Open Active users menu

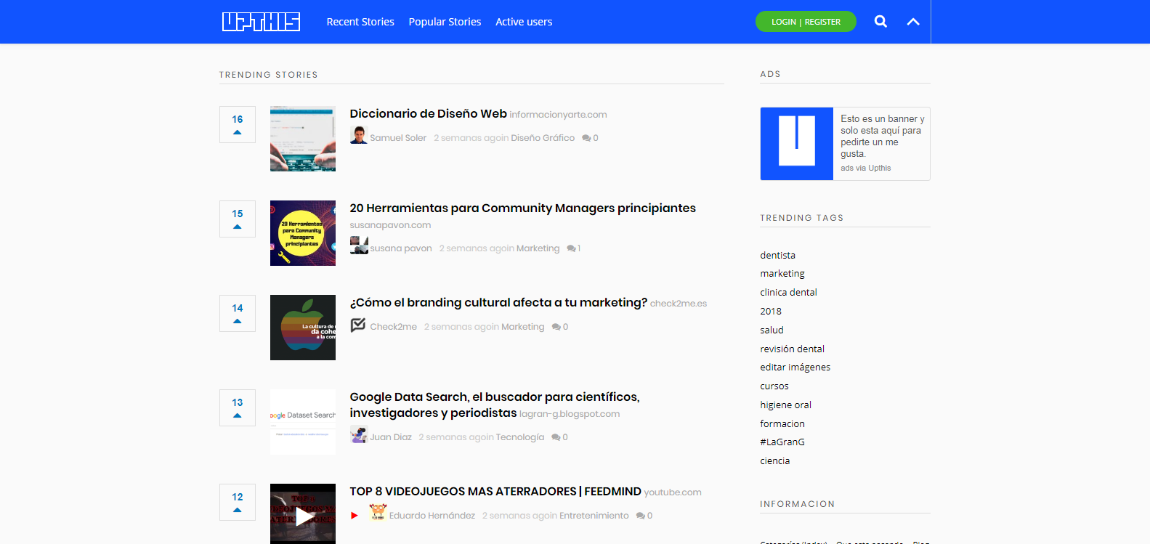click(x=524, y=22)
